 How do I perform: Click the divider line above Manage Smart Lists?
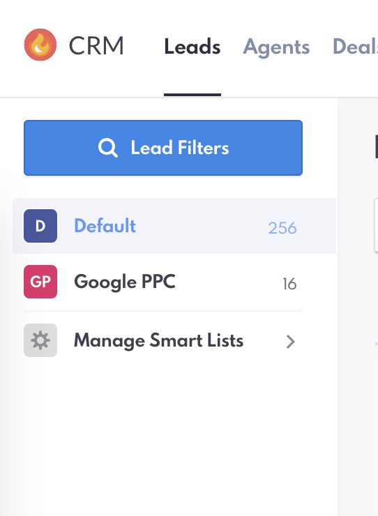tap(163, 311)
